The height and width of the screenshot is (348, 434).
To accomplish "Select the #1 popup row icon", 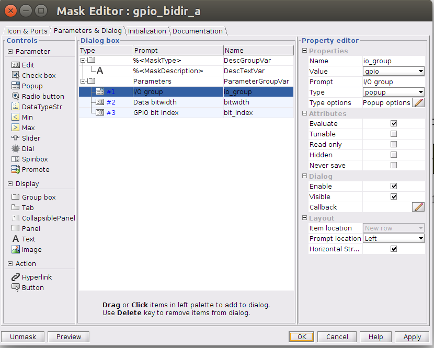I will tap(100, 91).
